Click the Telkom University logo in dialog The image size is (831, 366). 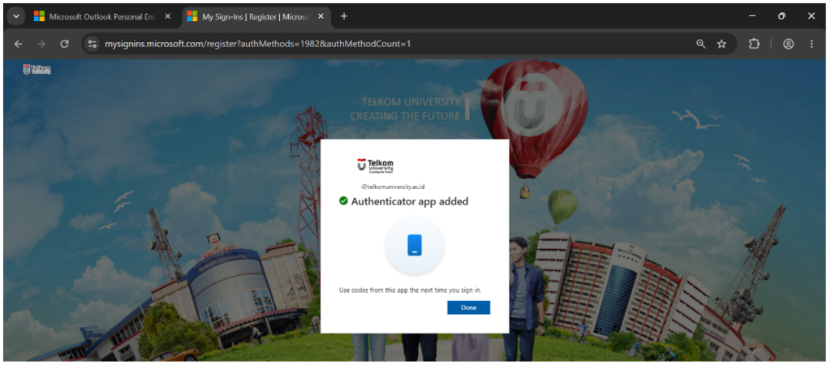click(x=375, y=166)
